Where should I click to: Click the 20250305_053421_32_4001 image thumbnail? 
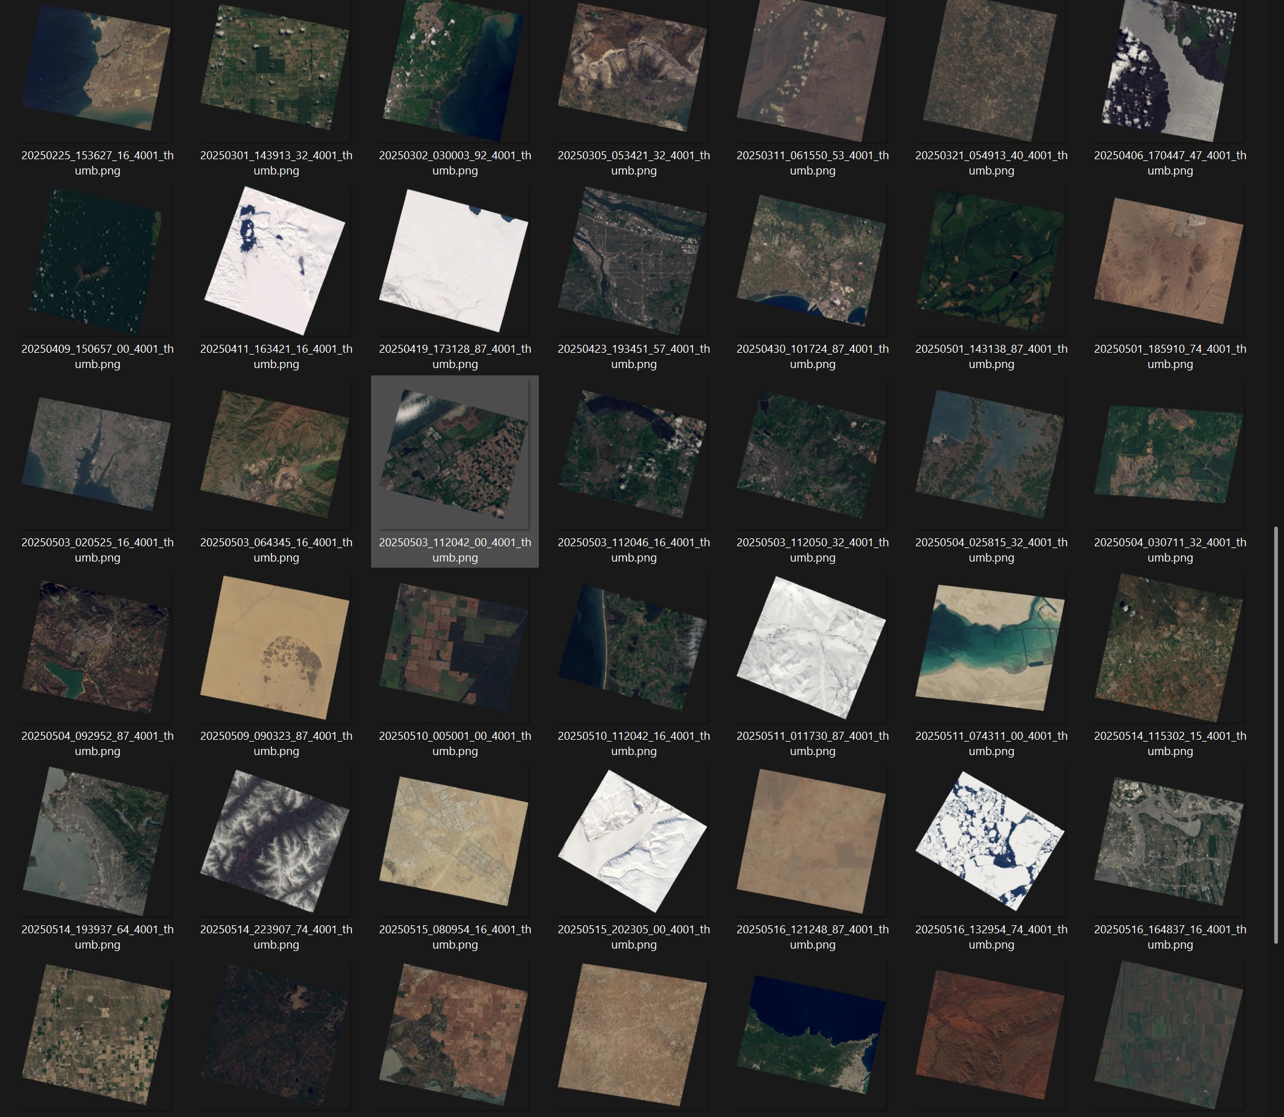(x=633, y=67)
